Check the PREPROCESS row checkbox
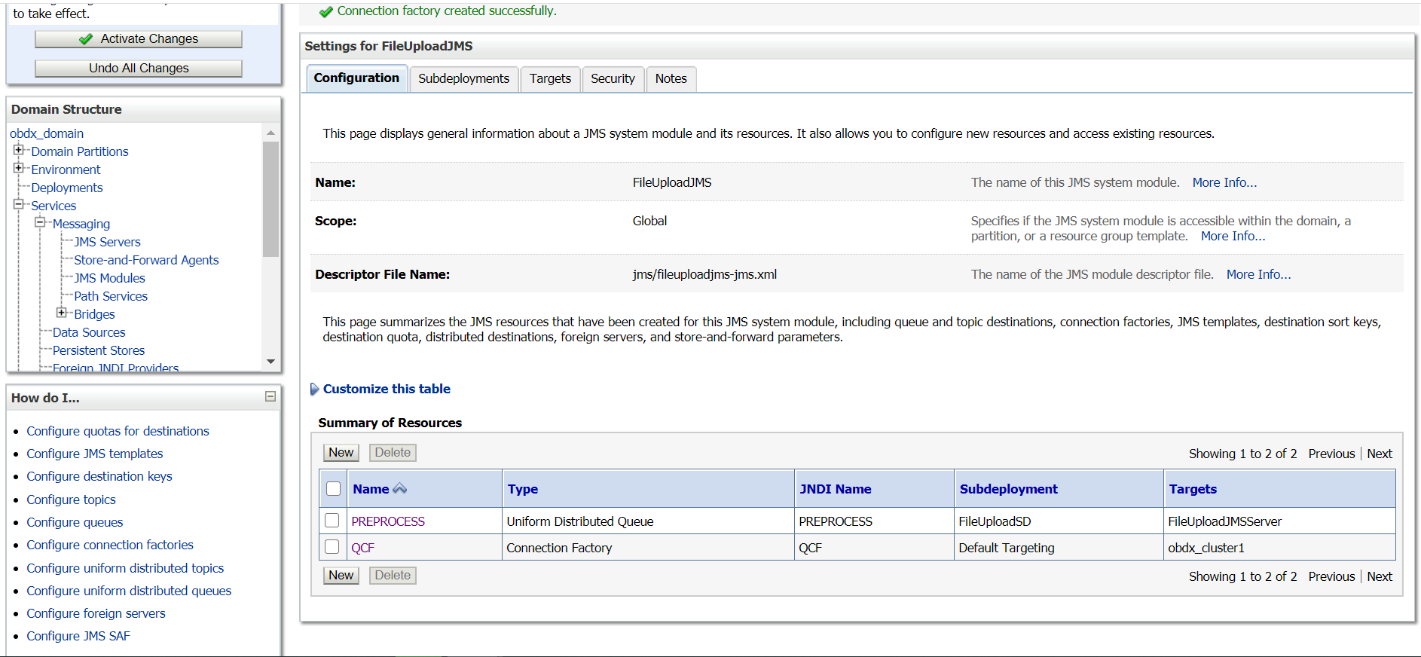The width and height of the screenshot is (1421, 657). 332,521
